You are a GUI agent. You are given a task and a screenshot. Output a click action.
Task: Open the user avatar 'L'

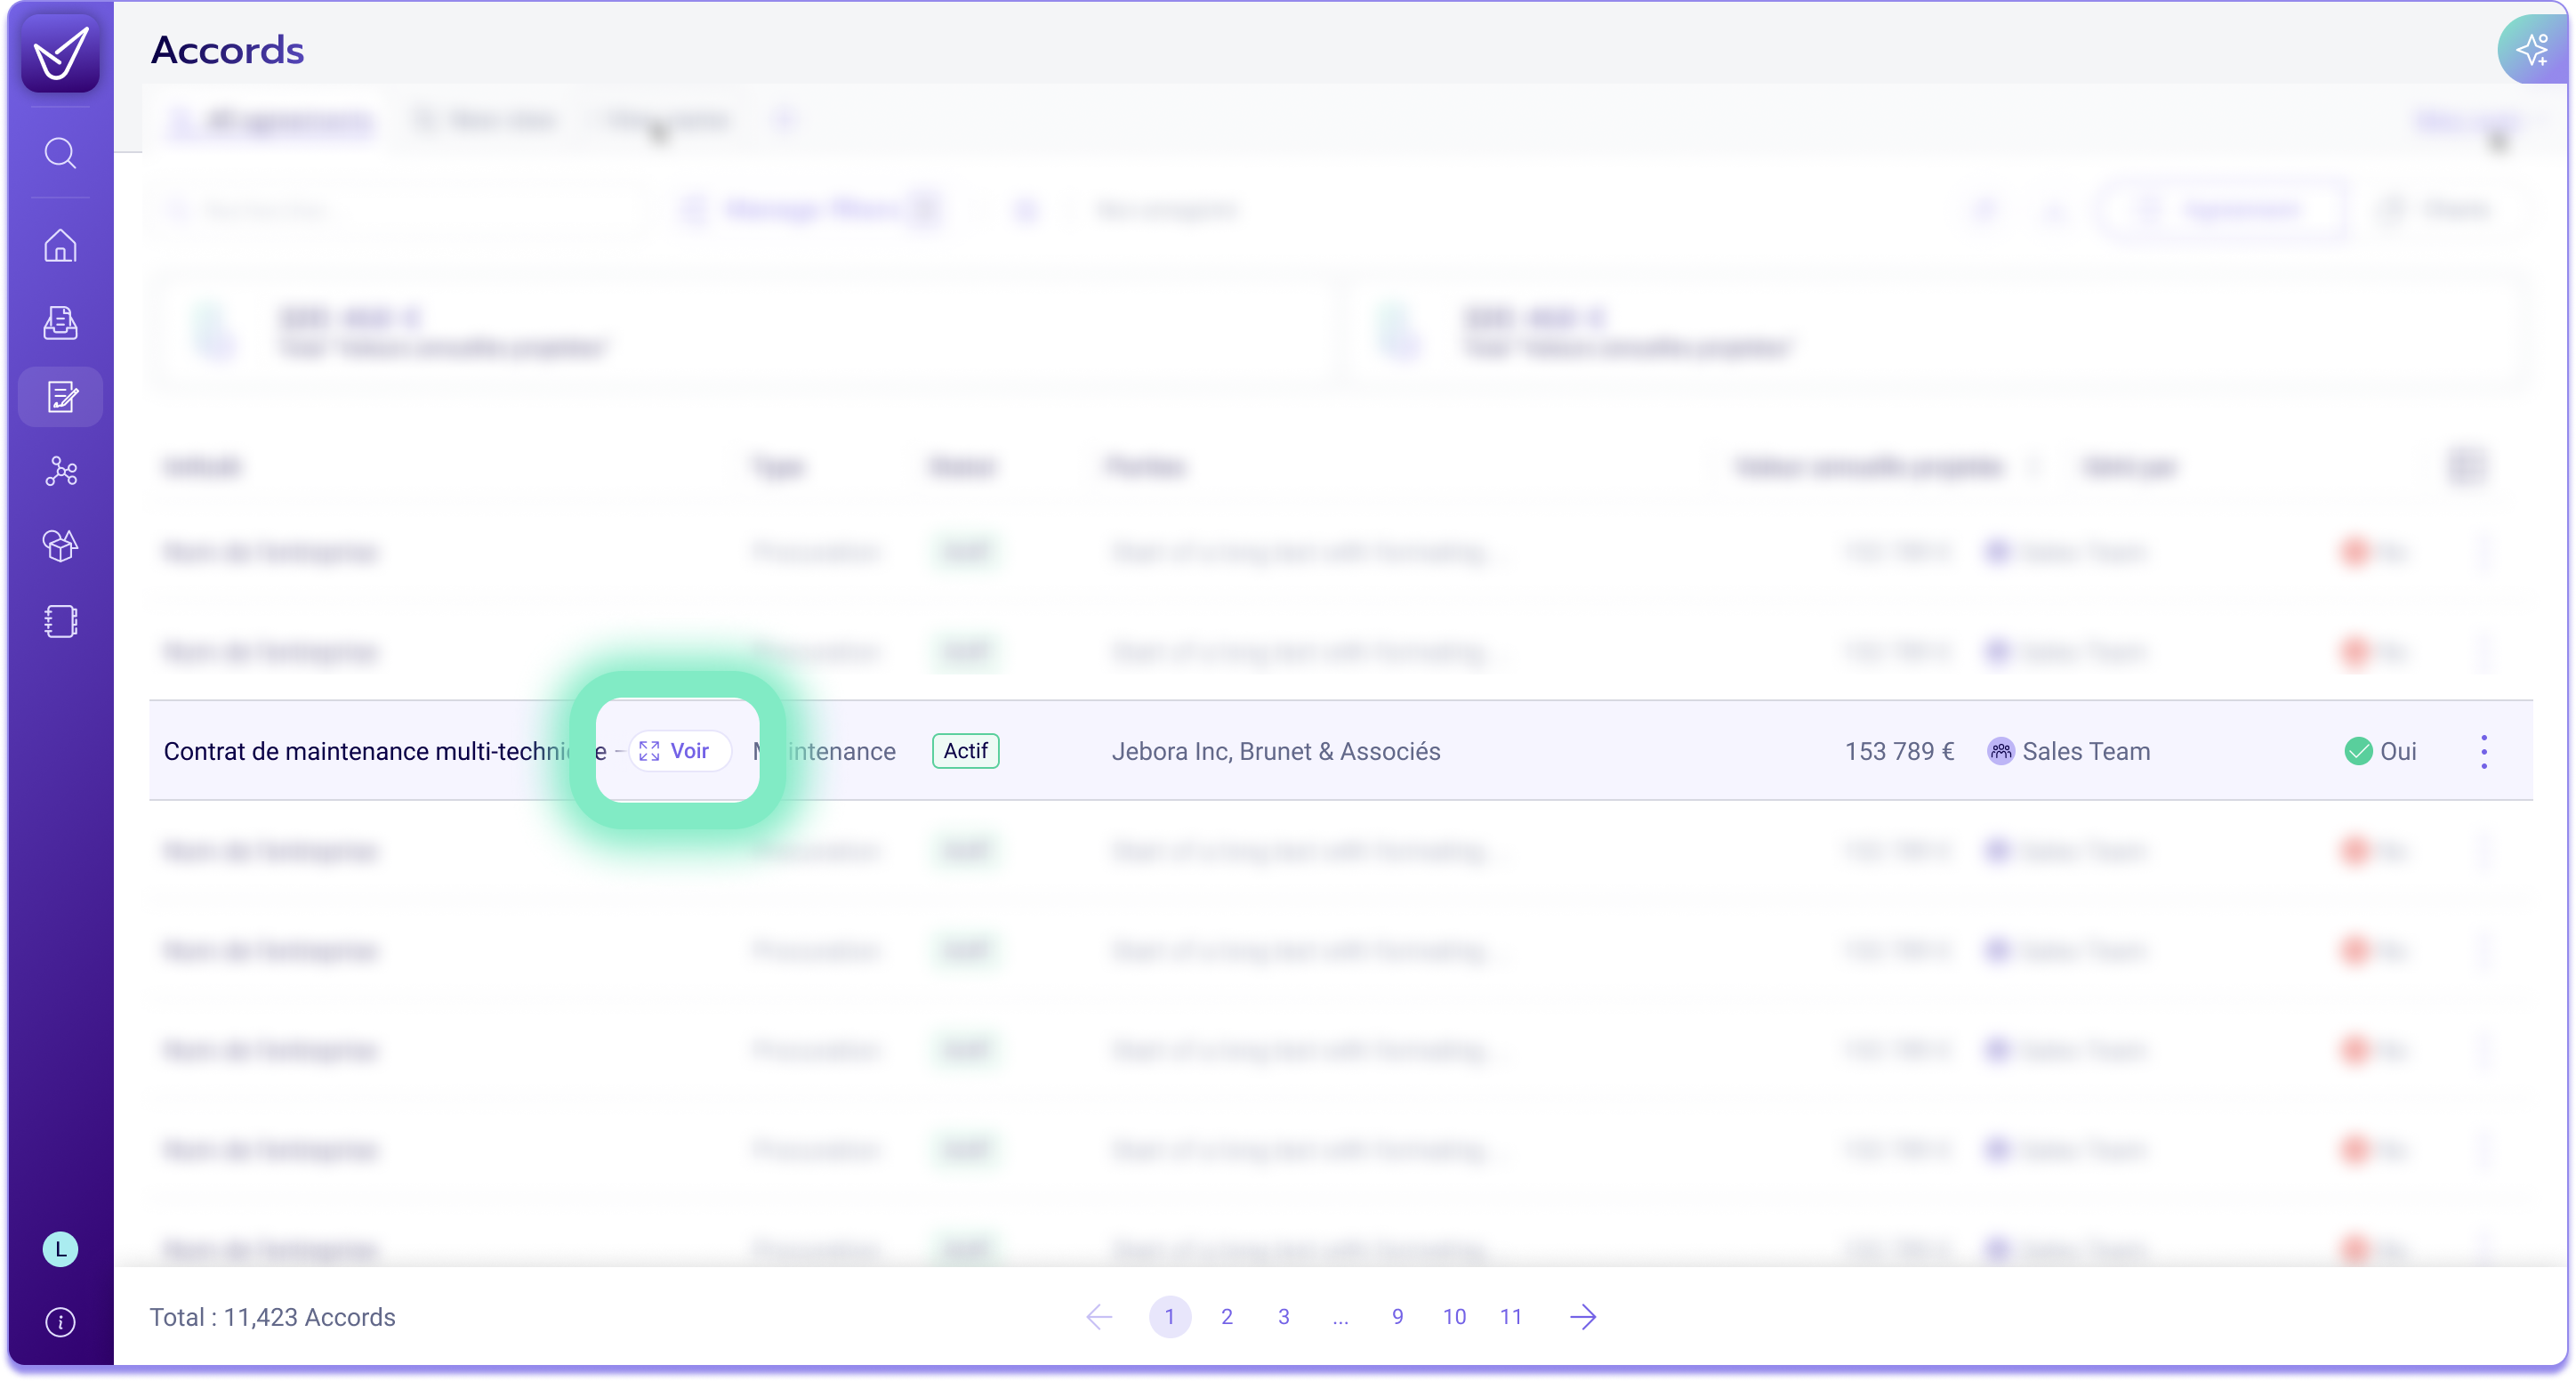point(60,1249)
